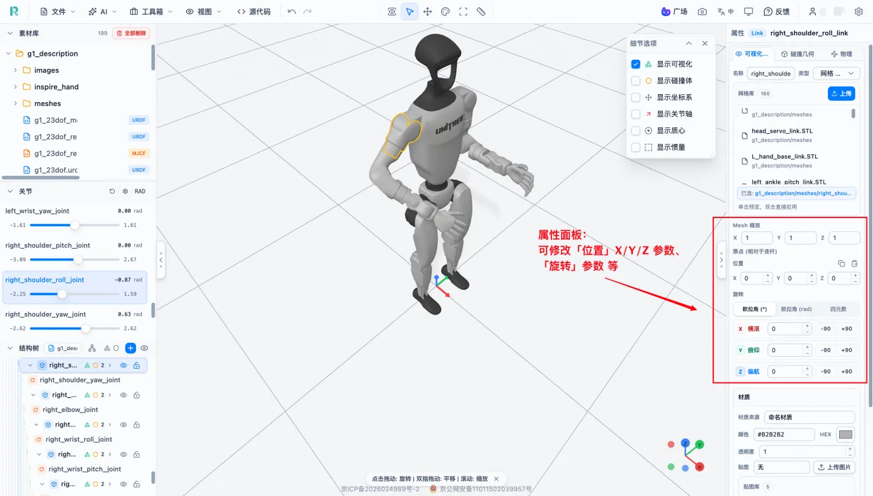Enable the 显示碰撞体 checkbox
This screenshot has width=873, height=496.
pos(636,81)
